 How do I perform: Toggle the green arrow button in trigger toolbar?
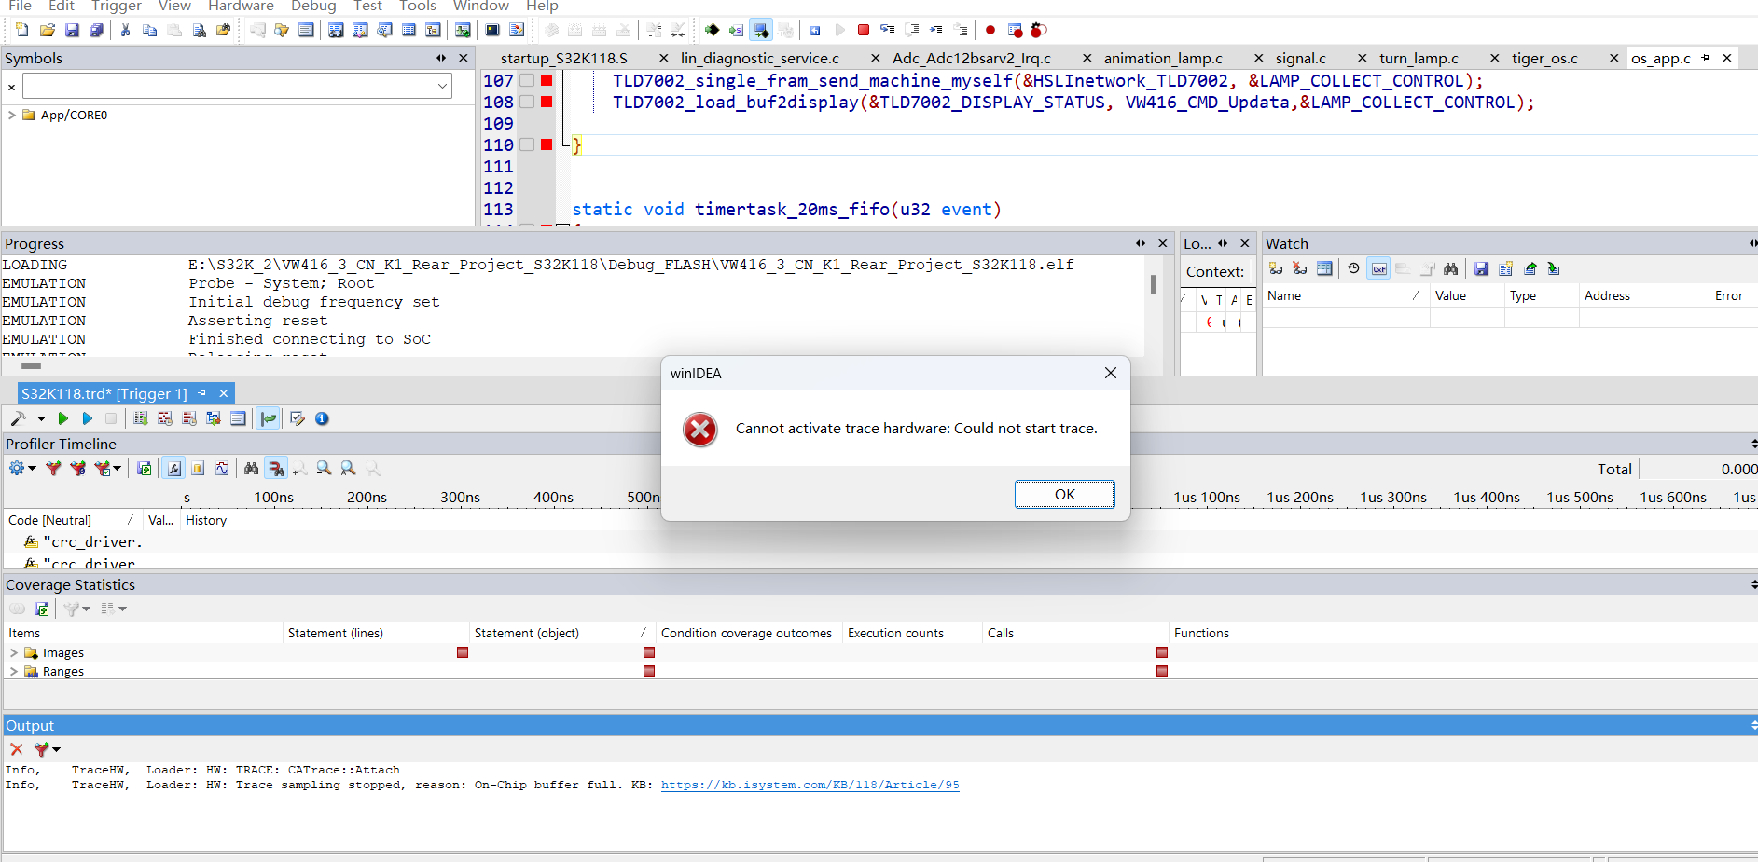pos(269,418)
